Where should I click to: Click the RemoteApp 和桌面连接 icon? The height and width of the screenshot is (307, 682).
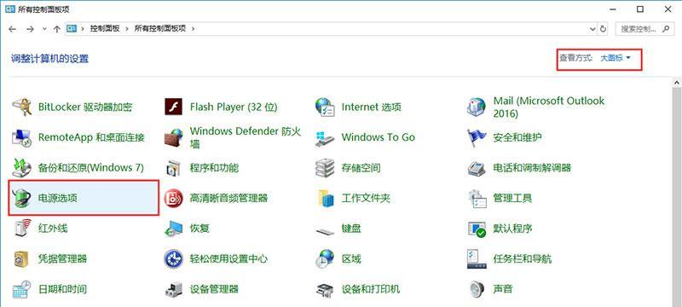pos(22,137)
